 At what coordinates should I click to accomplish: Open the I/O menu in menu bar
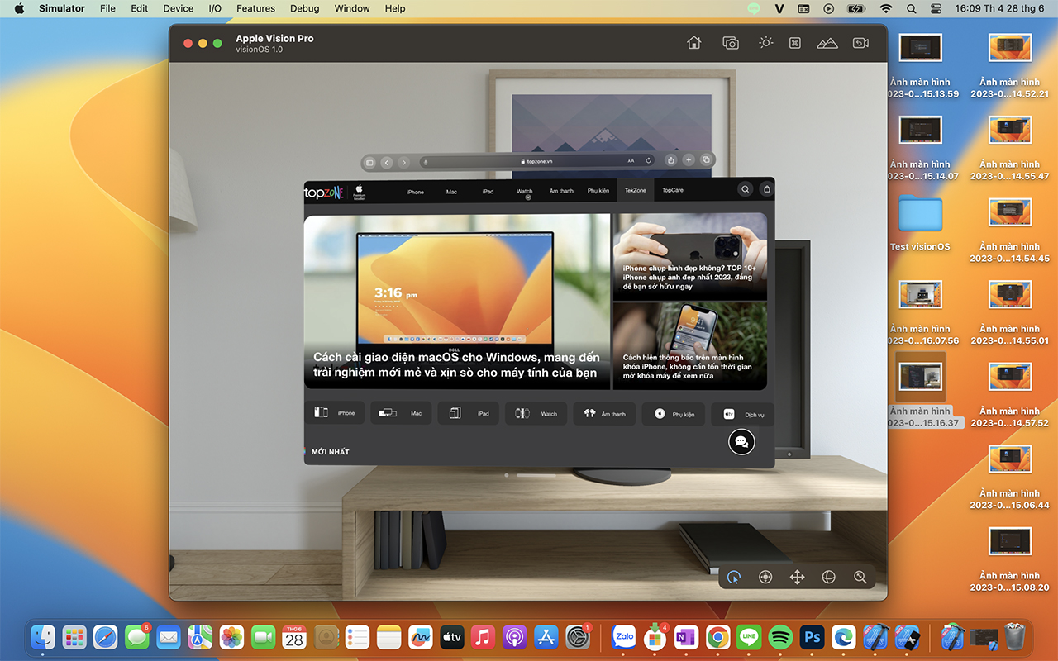(215, 8)
